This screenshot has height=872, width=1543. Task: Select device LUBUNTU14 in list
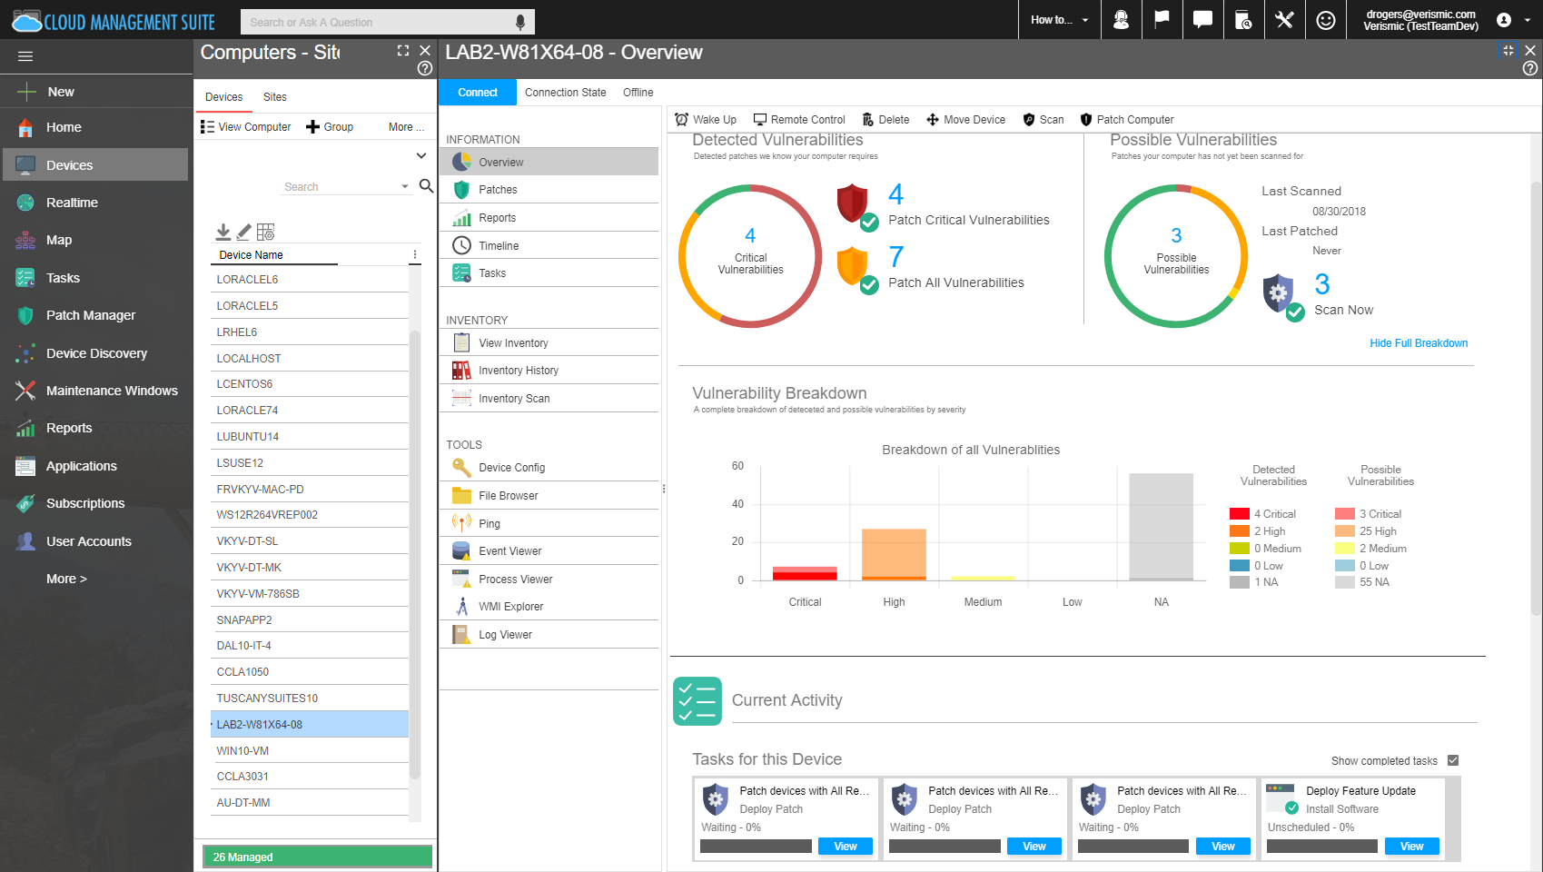click(310, 437)
